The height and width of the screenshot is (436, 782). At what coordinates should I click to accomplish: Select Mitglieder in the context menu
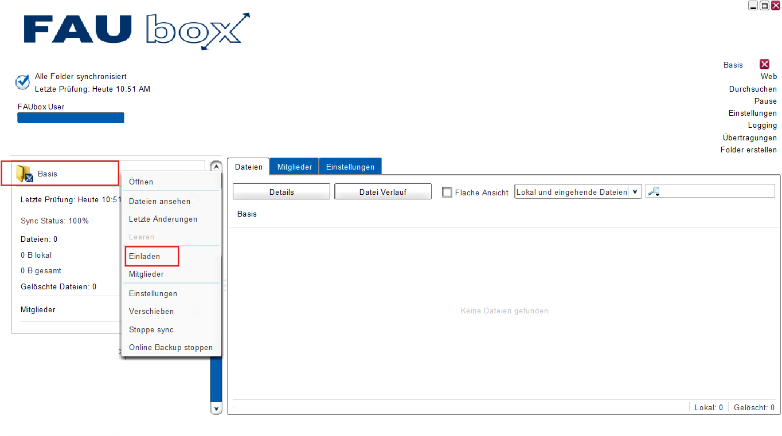pos(146,274)
